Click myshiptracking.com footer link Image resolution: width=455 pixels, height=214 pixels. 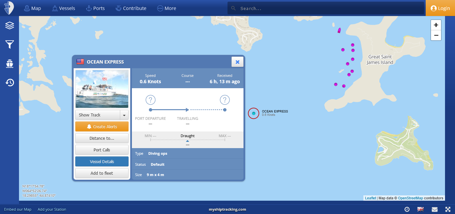227,209
